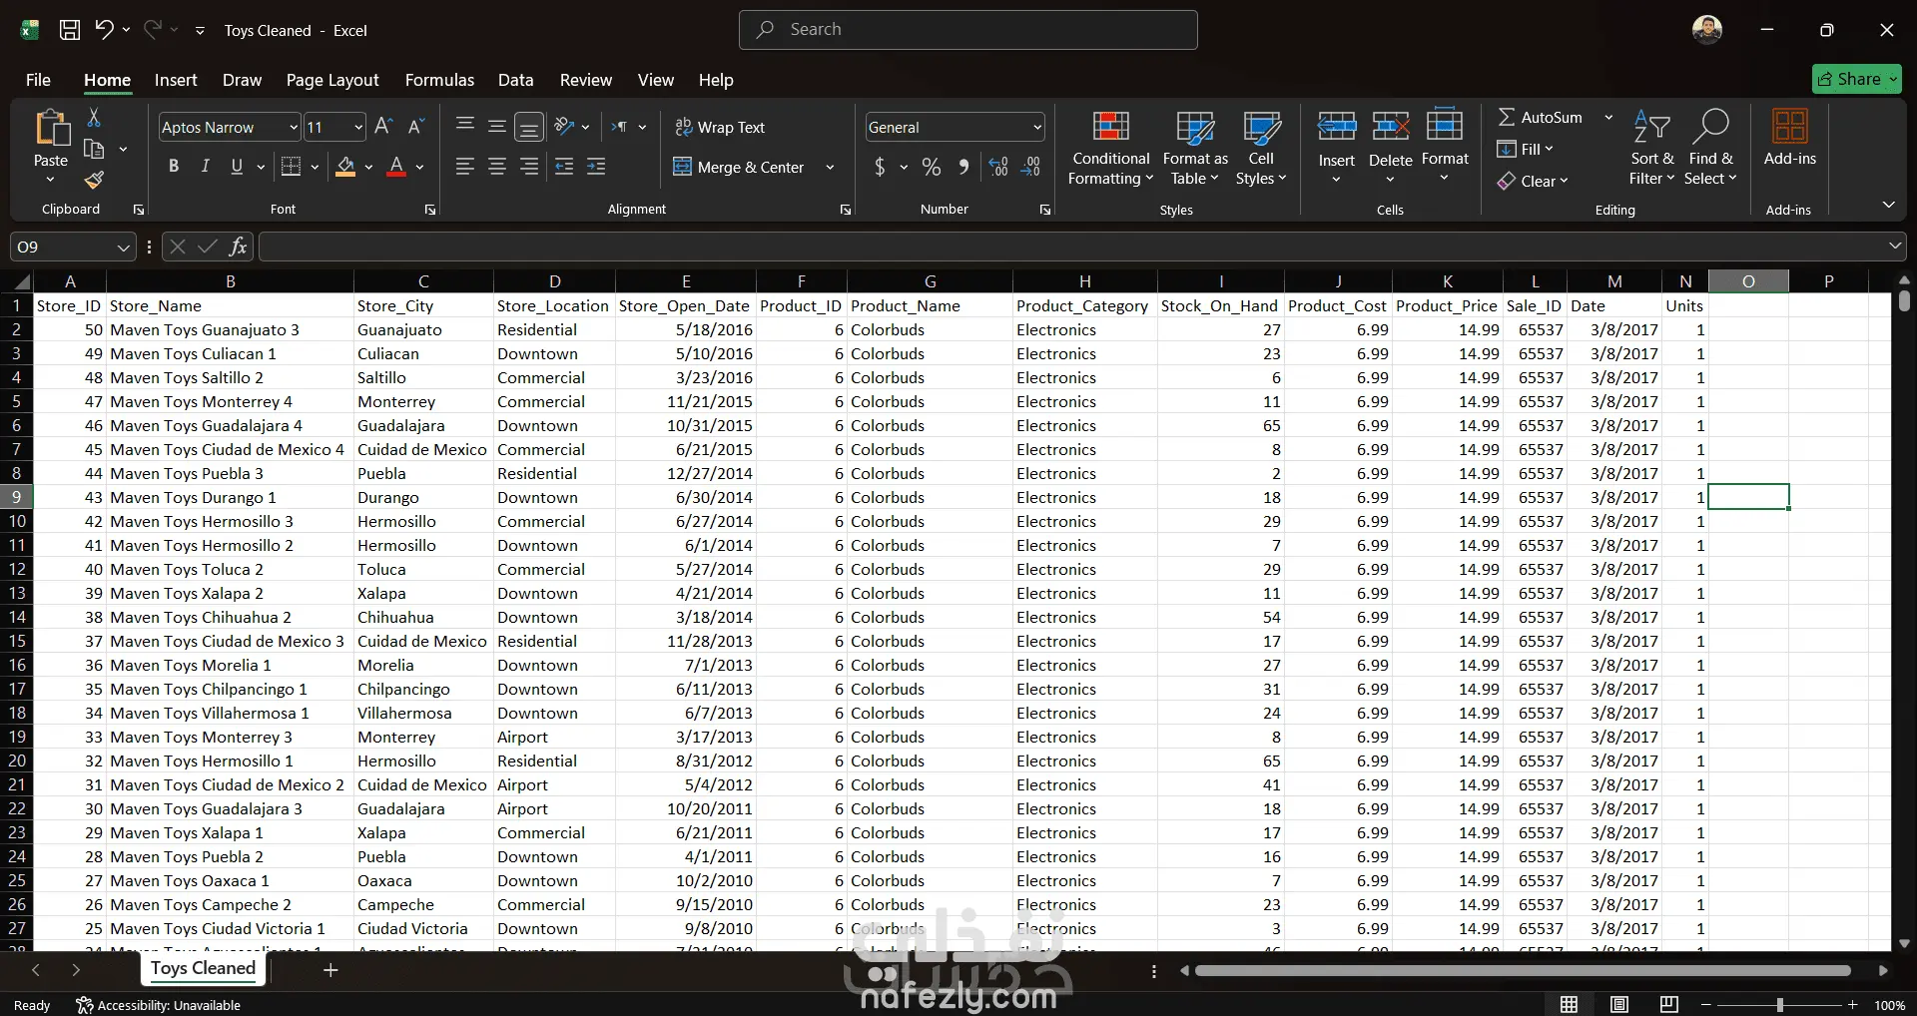Increase font size with larger A
Viewport: 1917px width, 1016px height.
(383, 127)
